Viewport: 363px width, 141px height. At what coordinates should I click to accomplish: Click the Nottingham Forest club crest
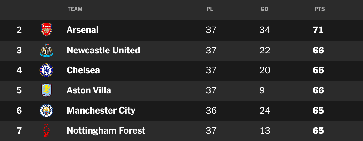click(x=46, y=131)
